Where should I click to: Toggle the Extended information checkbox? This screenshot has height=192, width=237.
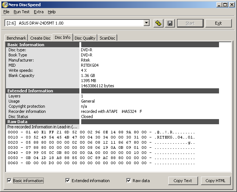tap(68, 180)
